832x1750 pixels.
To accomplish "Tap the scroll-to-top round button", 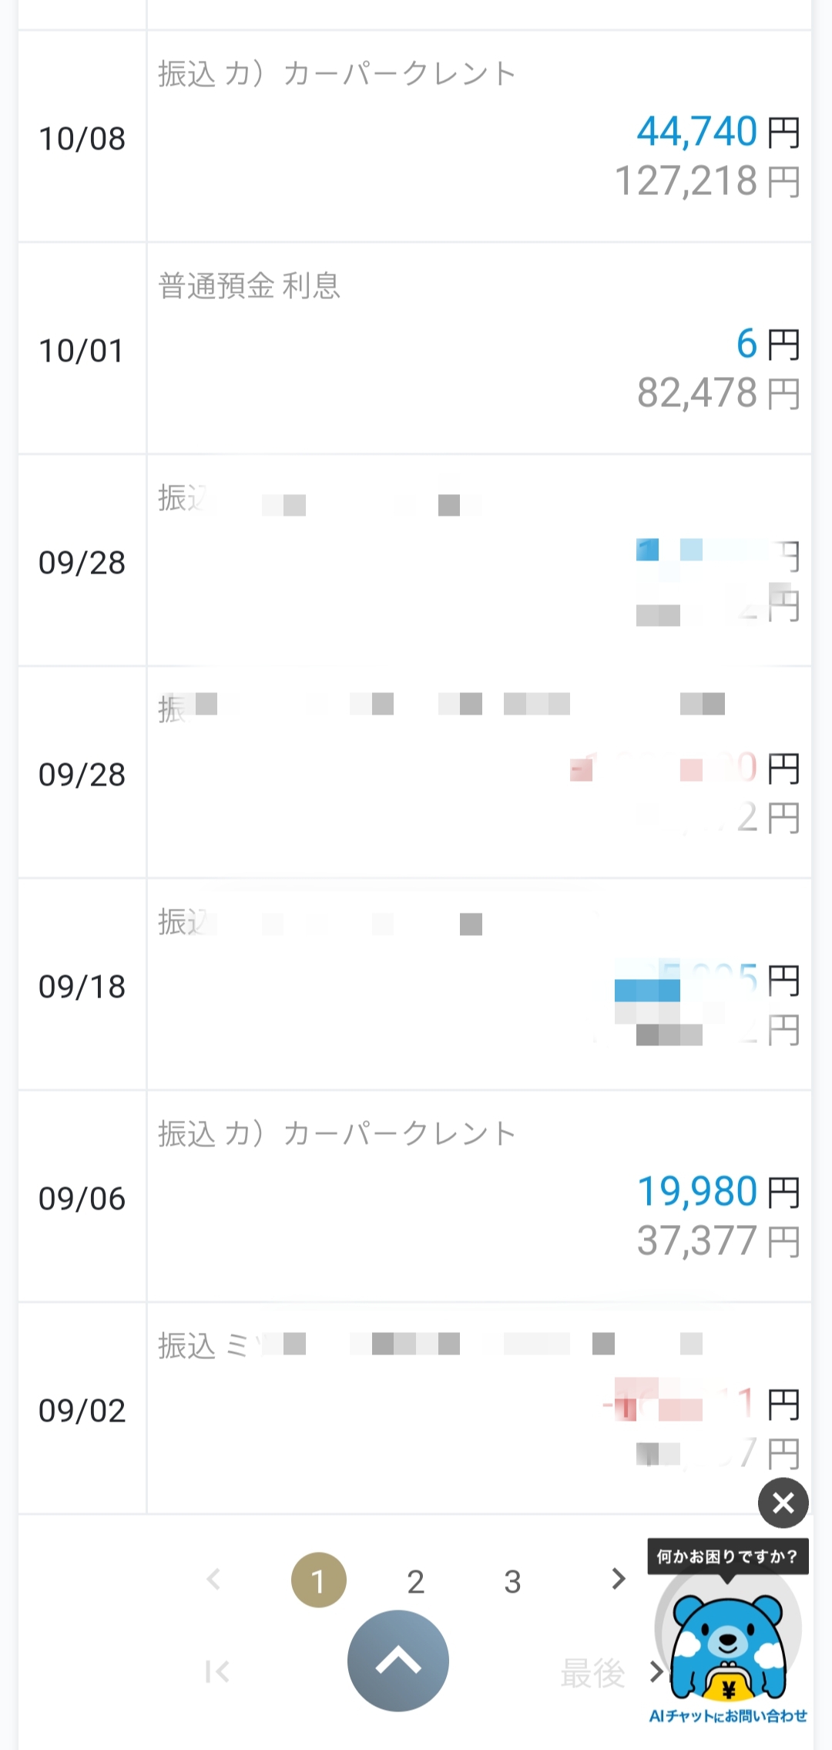I will tap(398, 1661).
